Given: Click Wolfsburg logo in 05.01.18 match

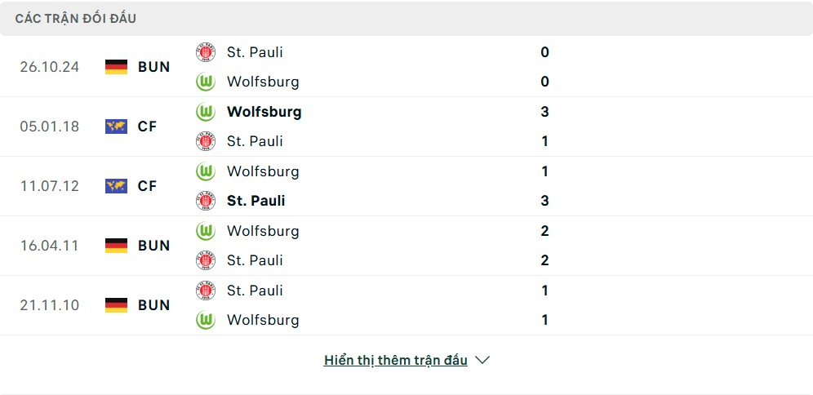Looking at the screenshot, I should (205, 112).
